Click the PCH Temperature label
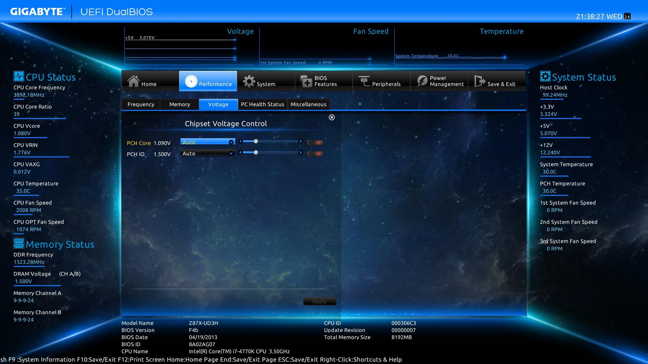This screenshot has width=648, height=364. [562, 183]
